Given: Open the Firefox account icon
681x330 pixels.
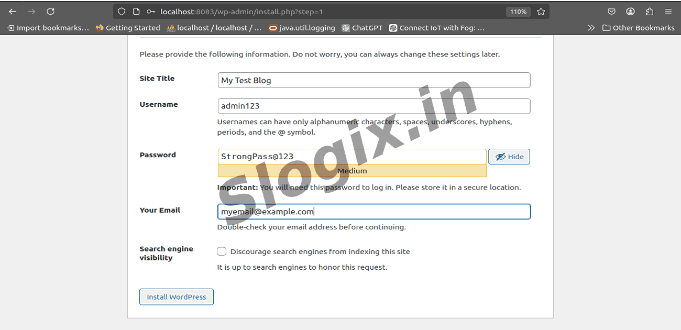Looking at the screenshot, I should [630, 12].
